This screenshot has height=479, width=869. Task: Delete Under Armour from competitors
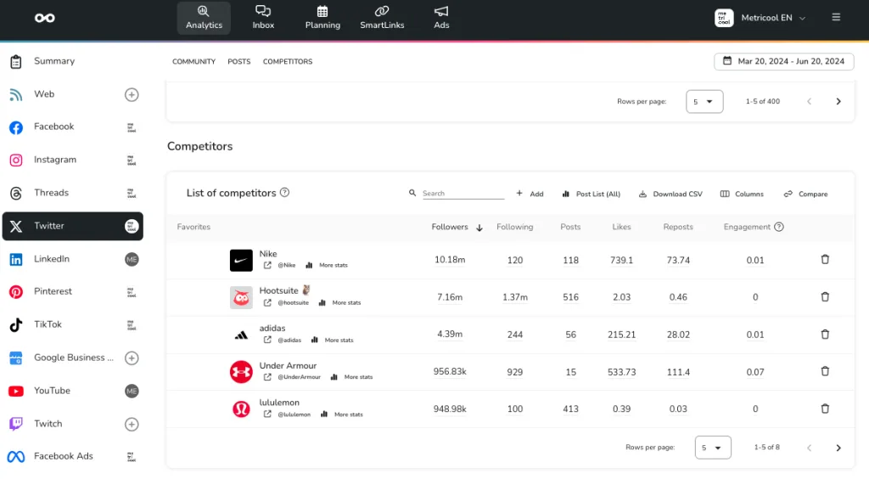pyautogui.click(x=825, y=371)
